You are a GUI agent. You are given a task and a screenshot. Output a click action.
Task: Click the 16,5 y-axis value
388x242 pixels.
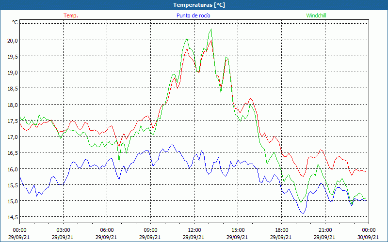[13, 153]
